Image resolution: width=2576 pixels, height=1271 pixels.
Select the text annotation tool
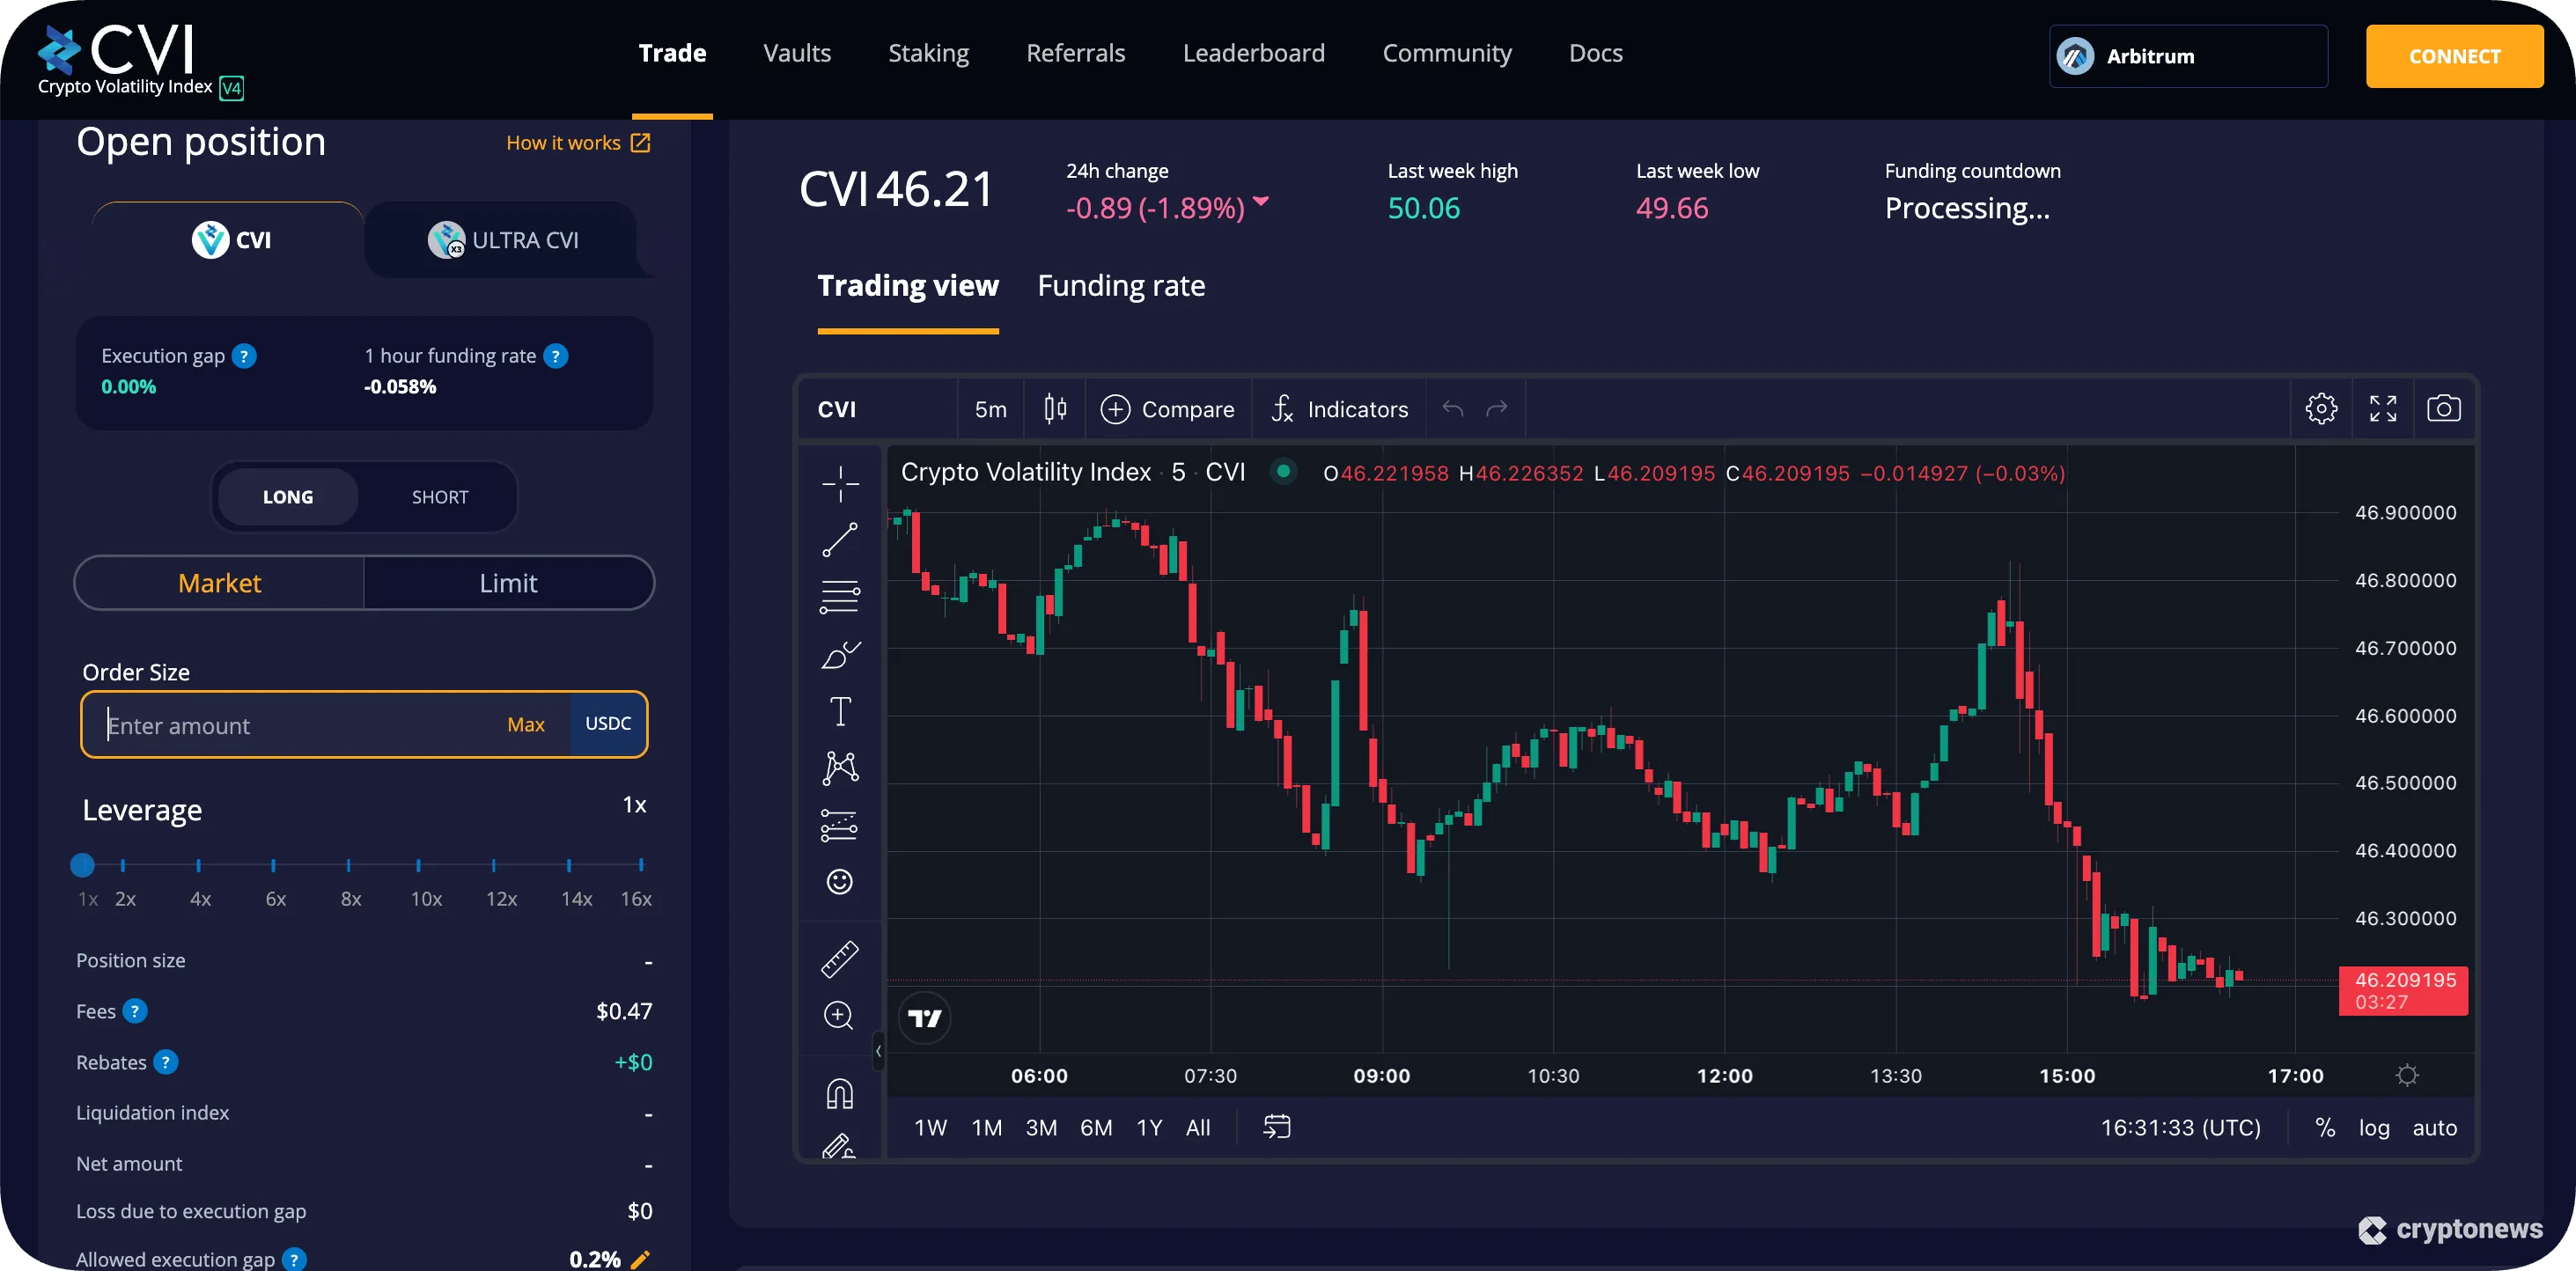(x=840, y=711)
